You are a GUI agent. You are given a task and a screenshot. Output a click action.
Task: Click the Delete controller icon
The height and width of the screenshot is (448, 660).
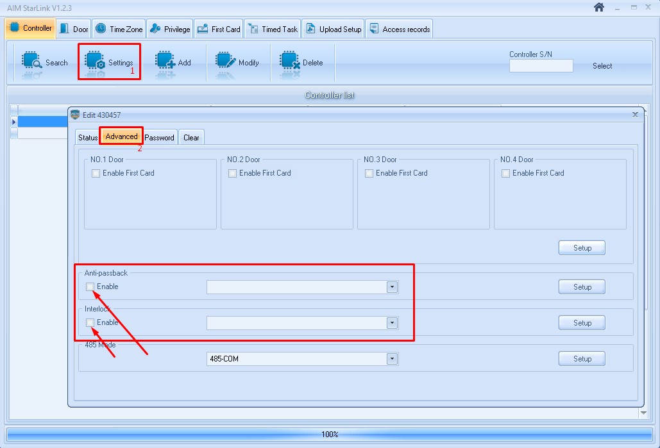(x=290, y=61)
